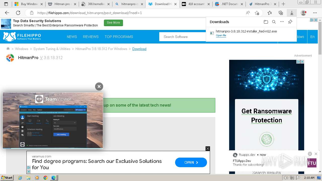Open a new browser tab
322x181 pixels.
click(x=283, y=4)
